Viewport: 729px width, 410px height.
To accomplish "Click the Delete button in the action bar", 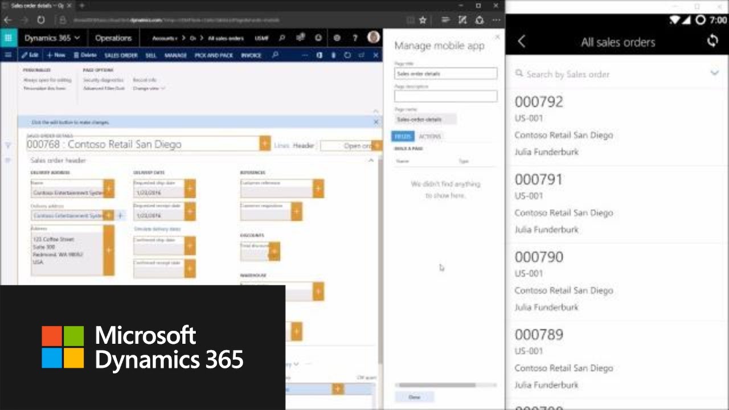I will click(85, 55).
